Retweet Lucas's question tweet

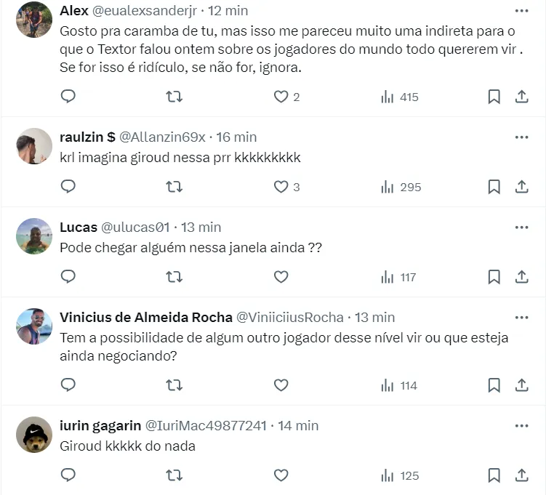tap(174, 277)
